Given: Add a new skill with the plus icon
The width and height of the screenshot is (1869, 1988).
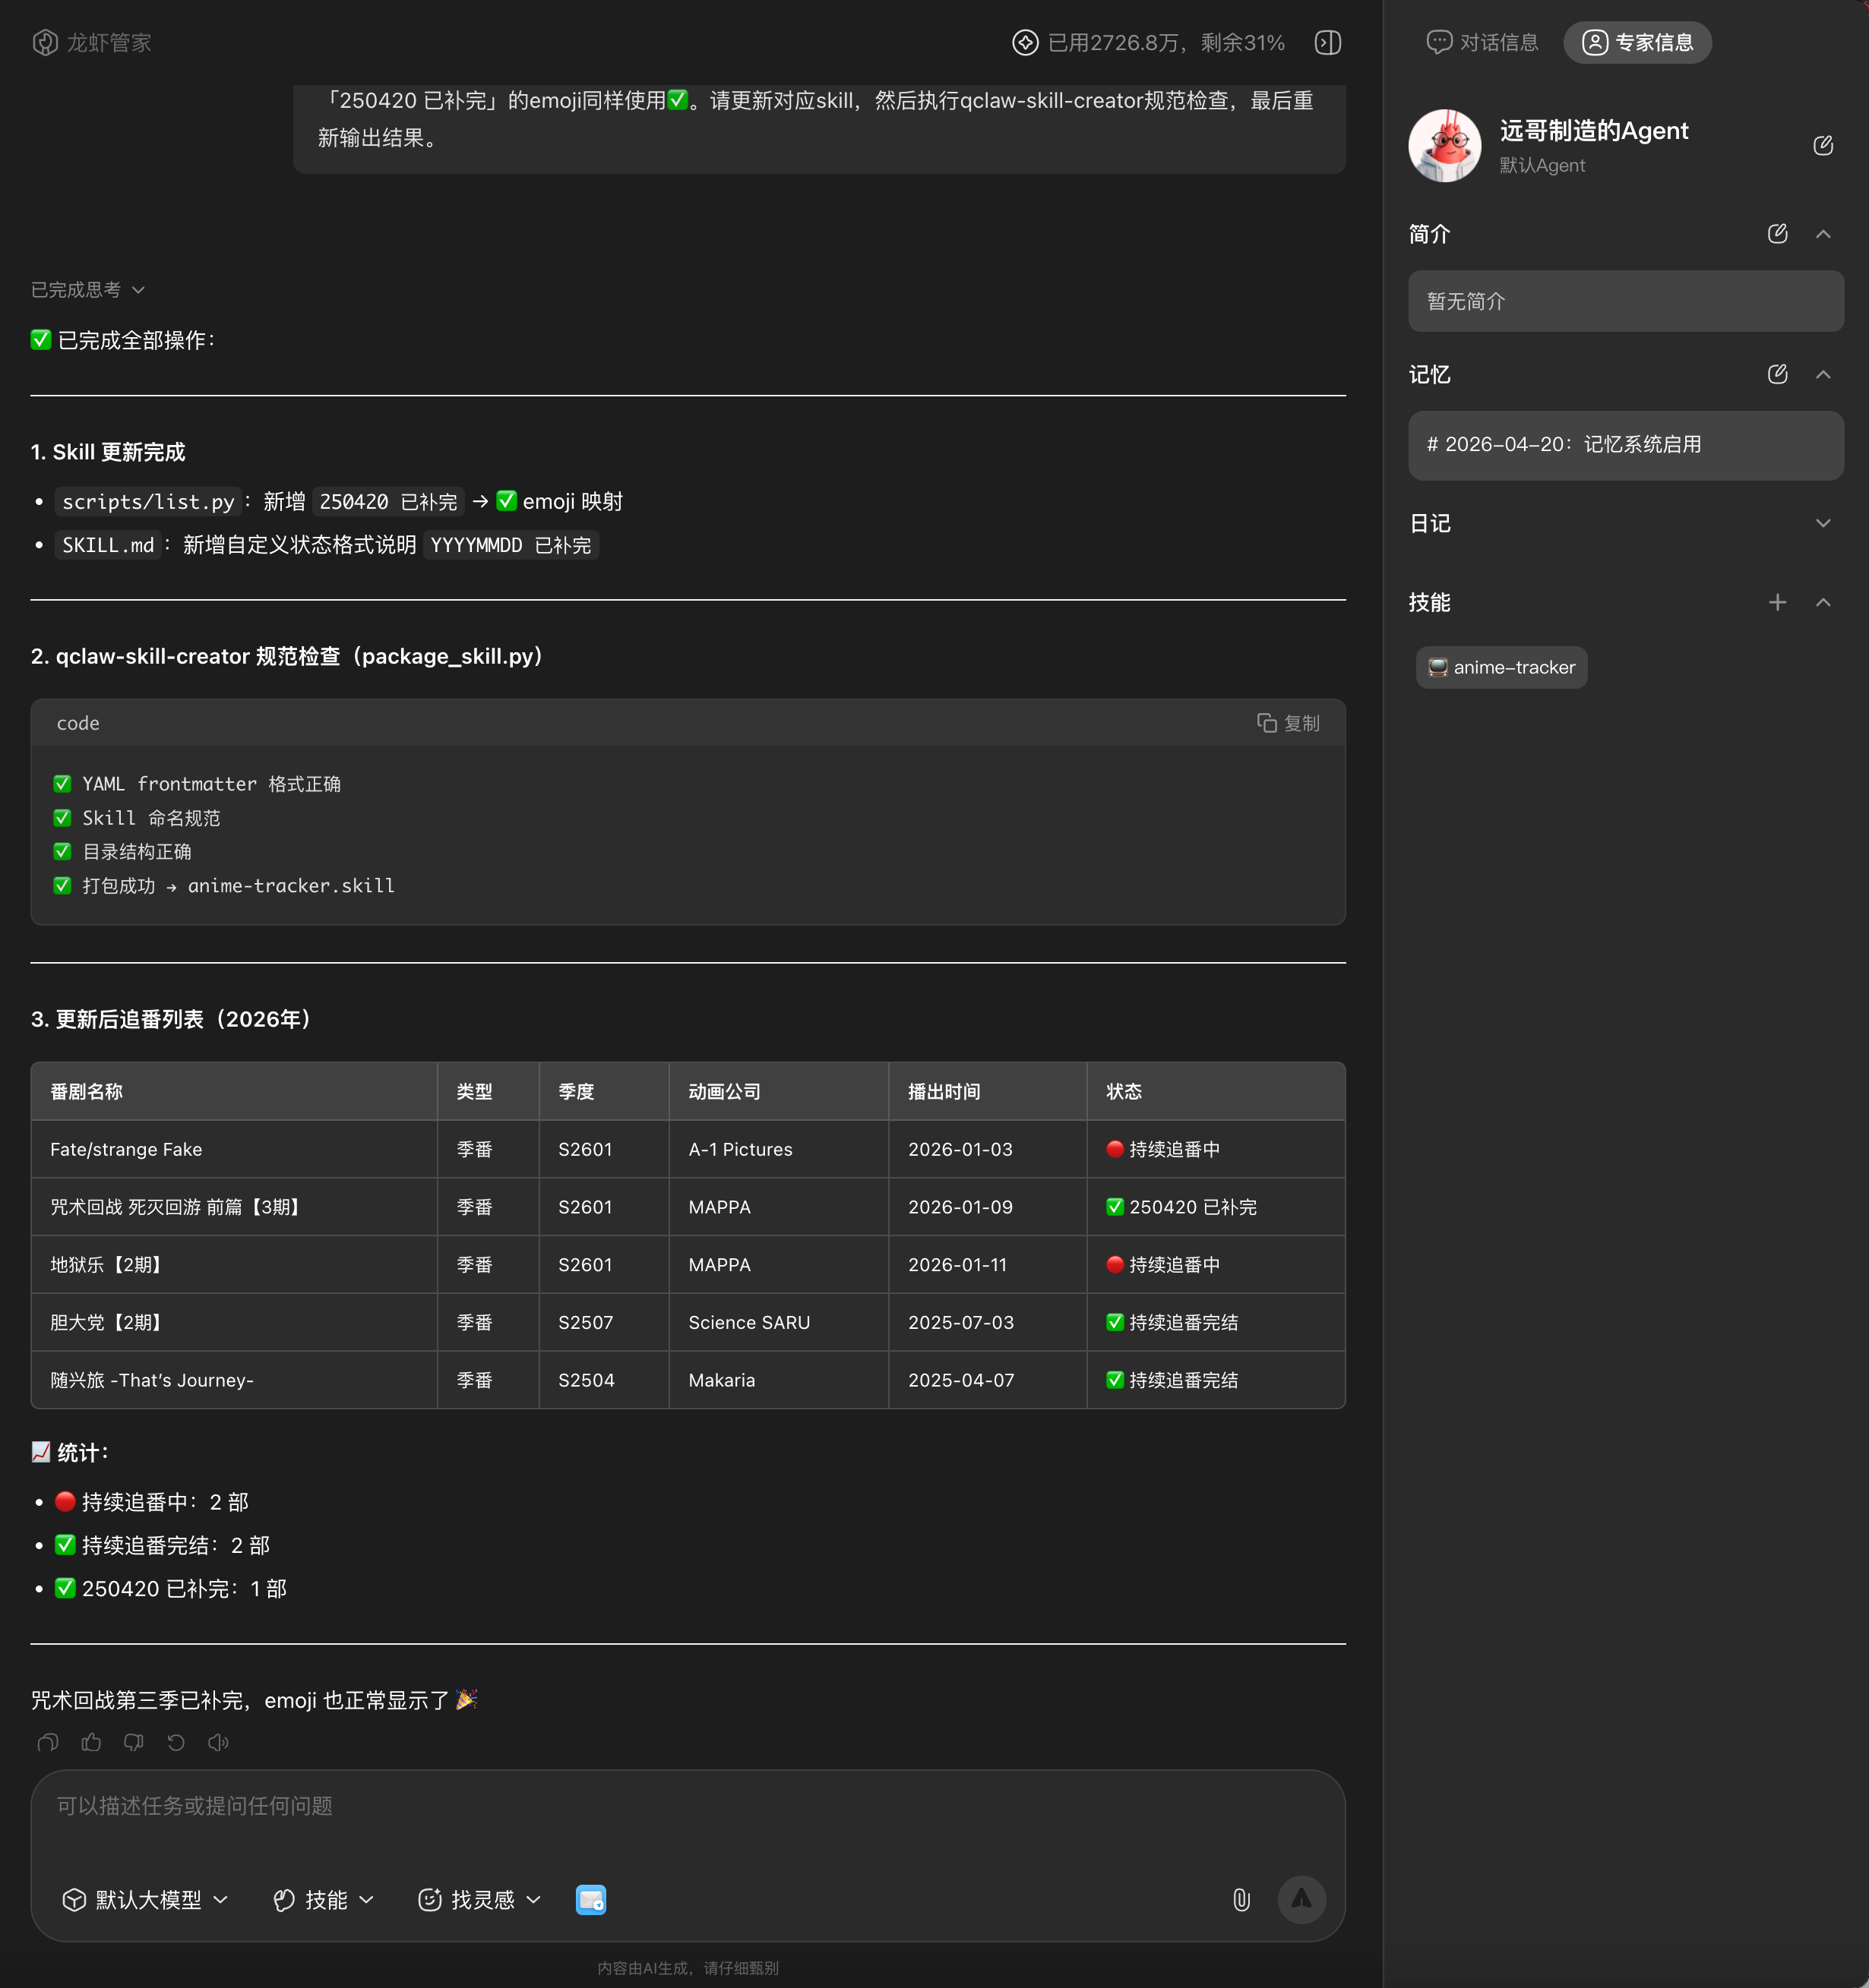Looking at the screenshot, I should [1777, 602].
